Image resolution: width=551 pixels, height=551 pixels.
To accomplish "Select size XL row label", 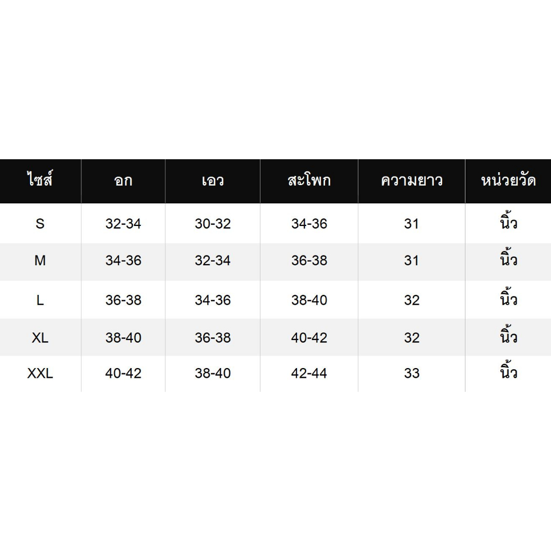I will coord(40,338).
